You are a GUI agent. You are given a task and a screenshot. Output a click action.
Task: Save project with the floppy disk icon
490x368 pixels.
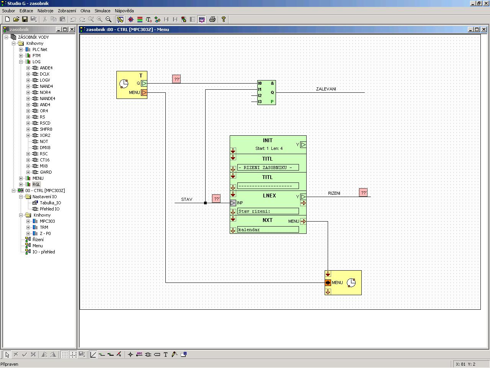click(x=25, y=19)
